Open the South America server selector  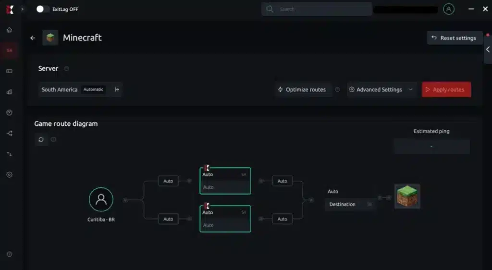pos(80,90)
